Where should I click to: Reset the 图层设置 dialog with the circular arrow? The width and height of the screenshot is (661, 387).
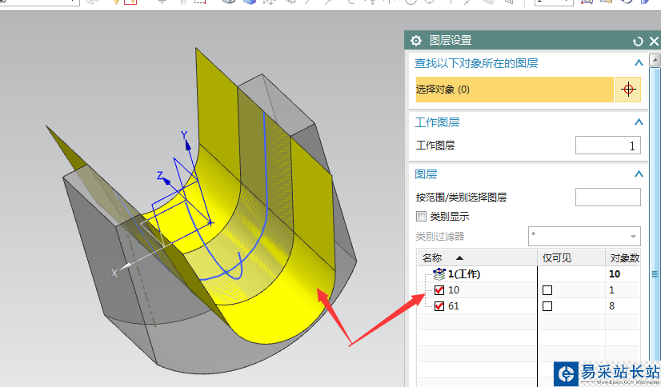pos(638,42)
